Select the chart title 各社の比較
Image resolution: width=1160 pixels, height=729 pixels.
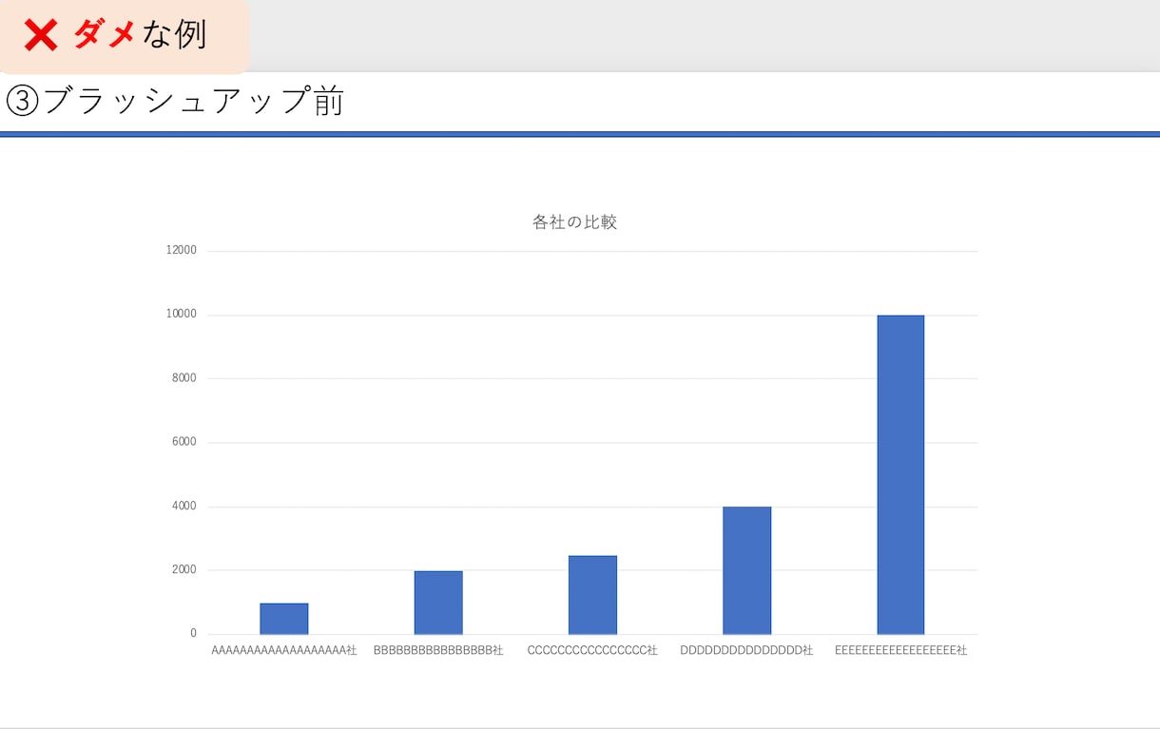[x=574, y=222]
